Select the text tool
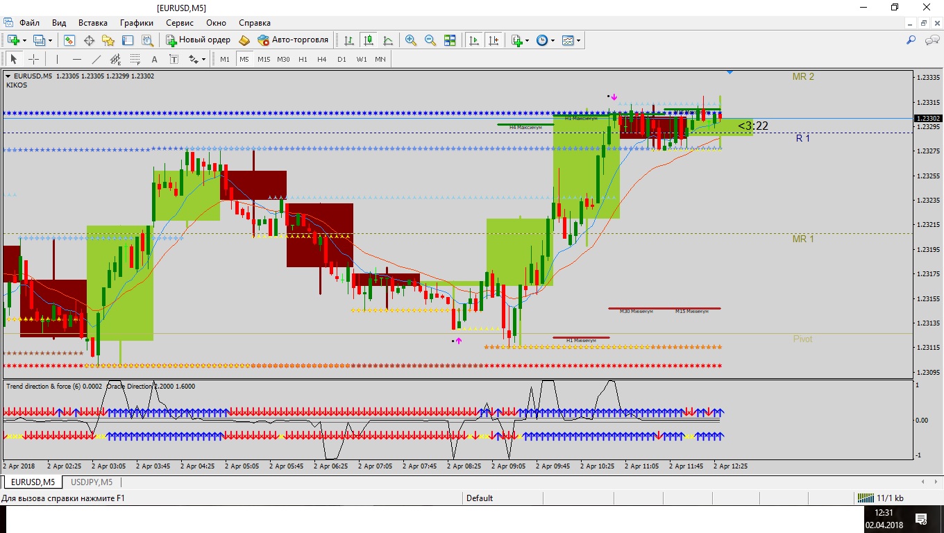The width and height of the screenshot is (944, 533). 154,59
